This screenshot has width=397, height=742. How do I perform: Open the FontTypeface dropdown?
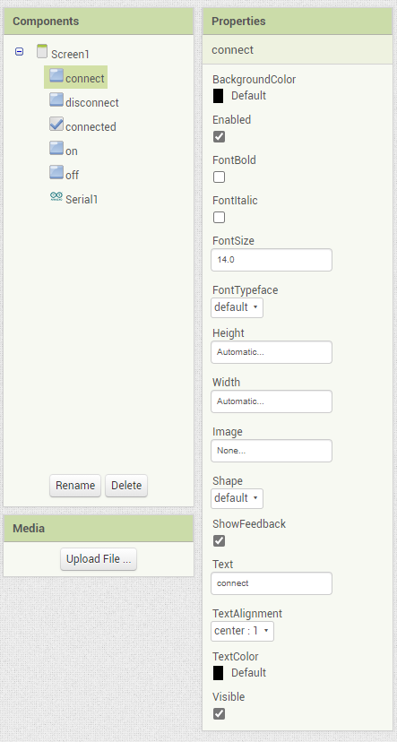[237, 307]
